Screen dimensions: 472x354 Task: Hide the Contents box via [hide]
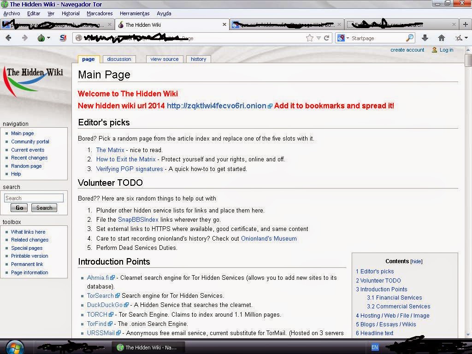(x=416, y=262)
